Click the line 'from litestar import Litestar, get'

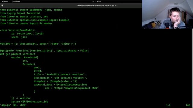click(x=24, y=17)
